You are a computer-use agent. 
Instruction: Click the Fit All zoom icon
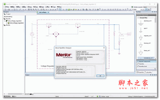click(x=29, y=10)
